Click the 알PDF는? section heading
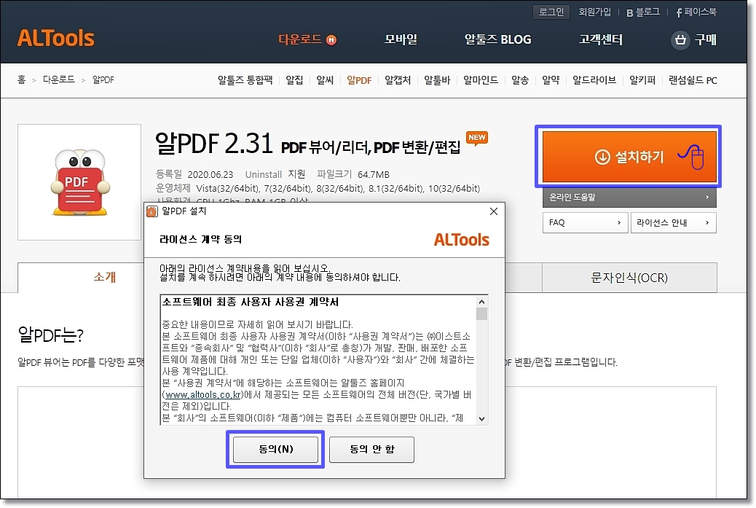This screenshot has height=508, width=756. tap(51, 335)
